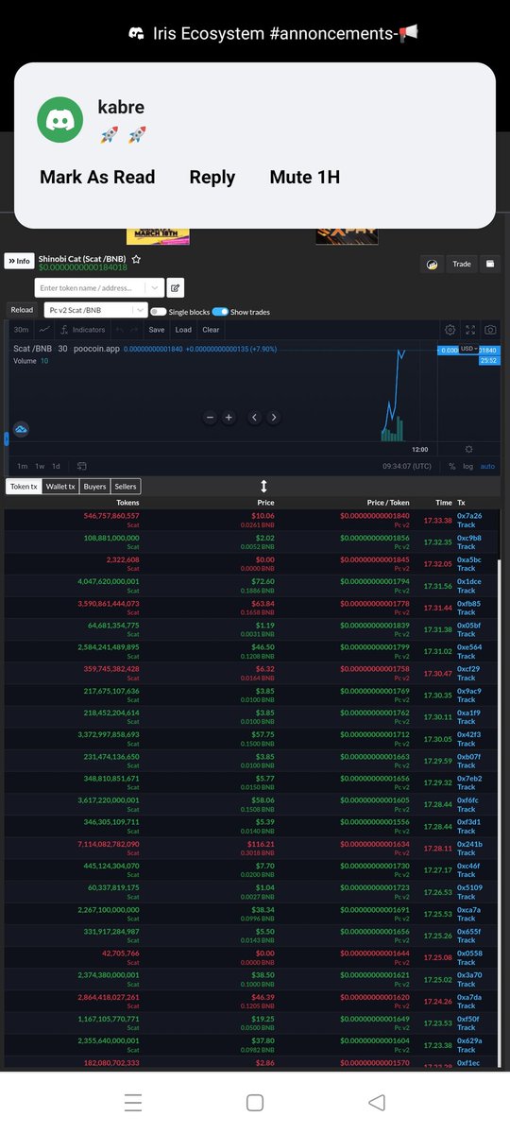Move the chart left with the arrow button
The height and width of the screenshot is (1134, 510).
click(255, 417)
